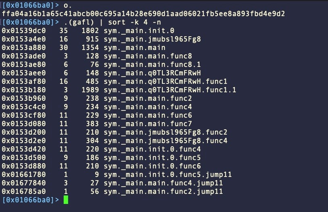Click address 0x01677840 in the first column
This screenshot has height=212, width=328.
click(x=24, y=183)
